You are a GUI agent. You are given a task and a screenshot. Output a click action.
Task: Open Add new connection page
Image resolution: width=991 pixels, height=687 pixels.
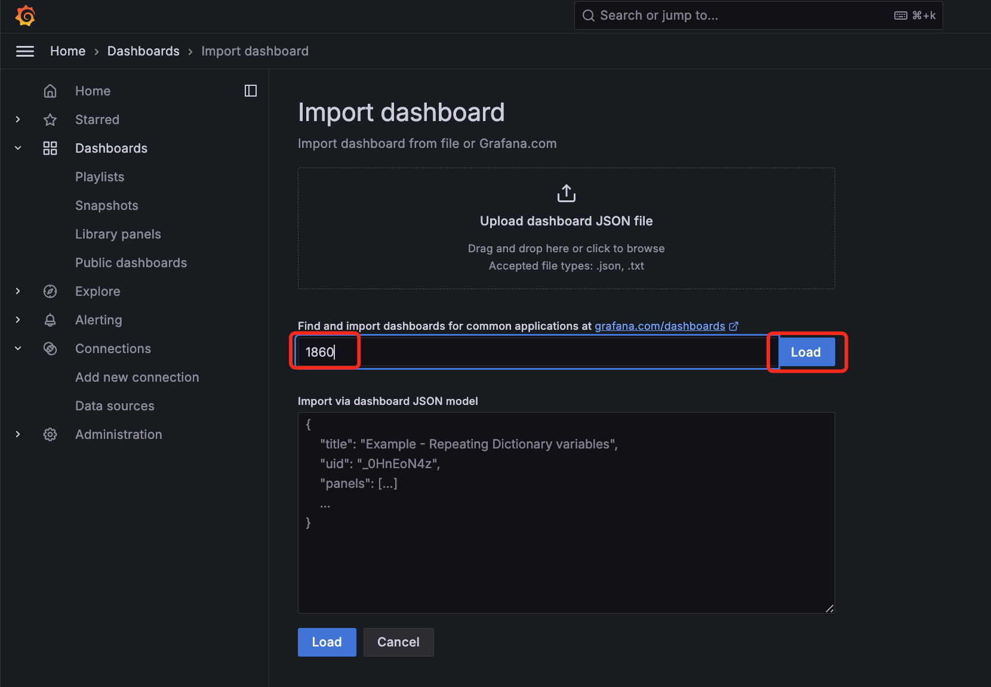[x=137, y=377]
